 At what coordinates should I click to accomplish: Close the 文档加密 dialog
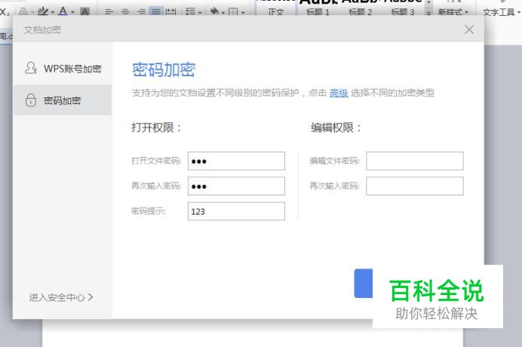[x=469, y=29]
